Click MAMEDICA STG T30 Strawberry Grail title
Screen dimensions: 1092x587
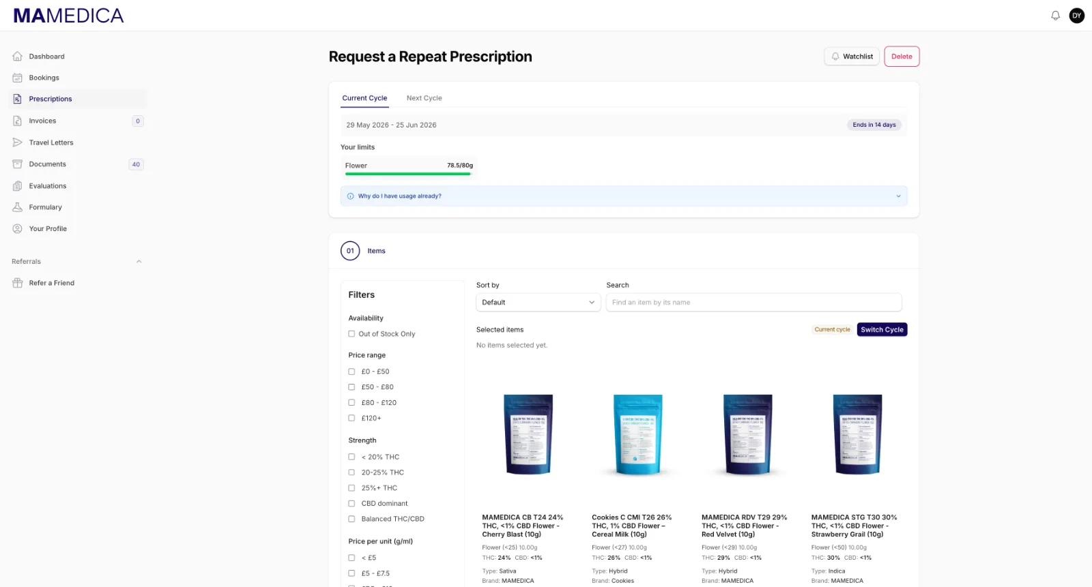pos(854,526)
